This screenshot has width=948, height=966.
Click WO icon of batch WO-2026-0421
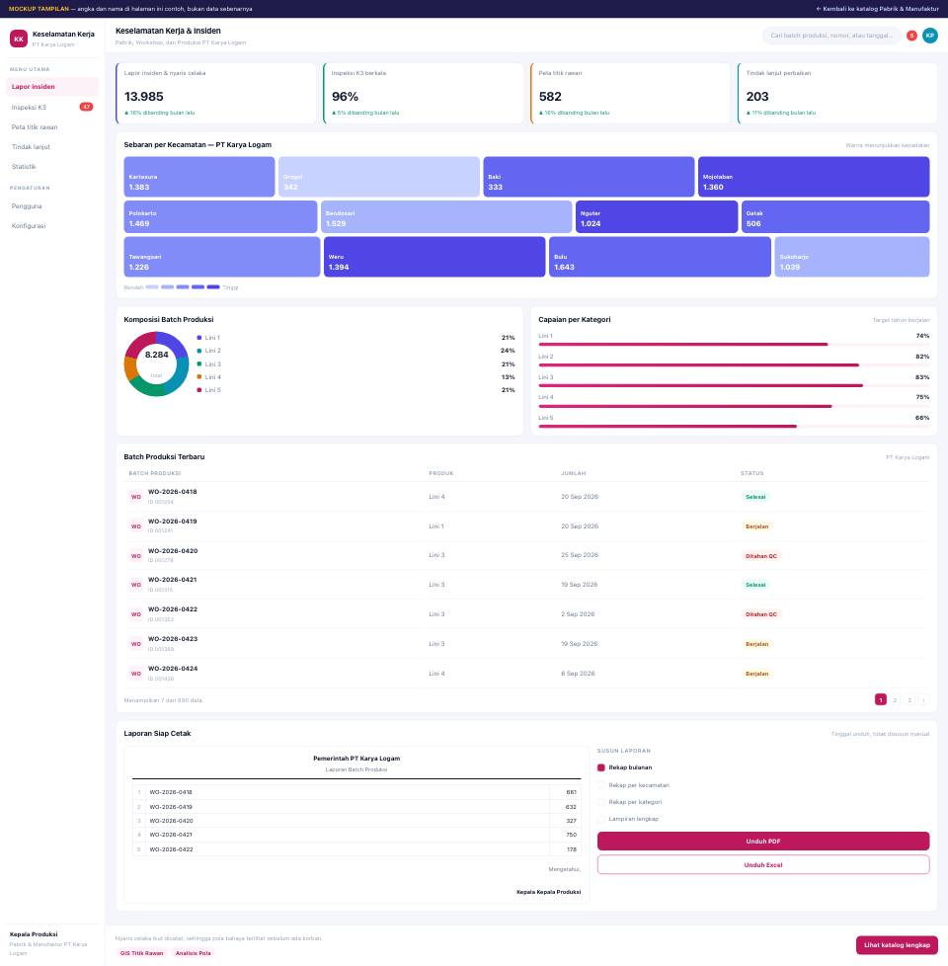[136, 585]
